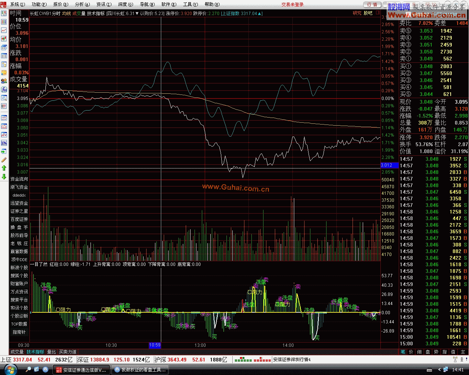Select the 均线 label in chart header
This screenshot has width=469, height=375.
coord(66,14)
